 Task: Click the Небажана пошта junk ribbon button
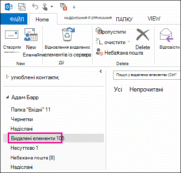[119, 52]
